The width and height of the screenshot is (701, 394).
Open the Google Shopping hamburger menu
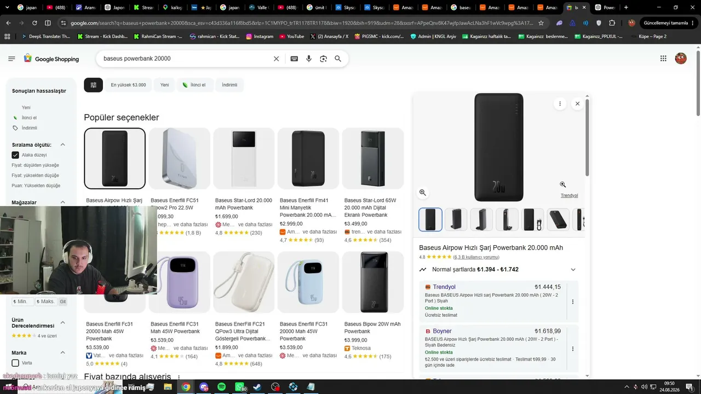click(12, 59)
